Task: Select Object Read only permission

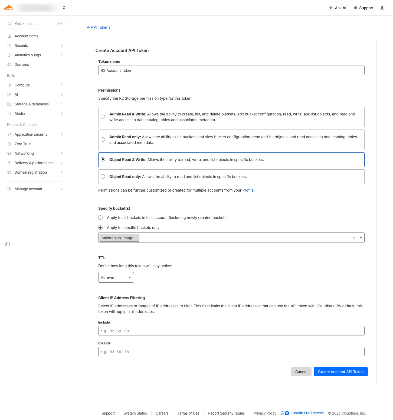Action: 103,177
